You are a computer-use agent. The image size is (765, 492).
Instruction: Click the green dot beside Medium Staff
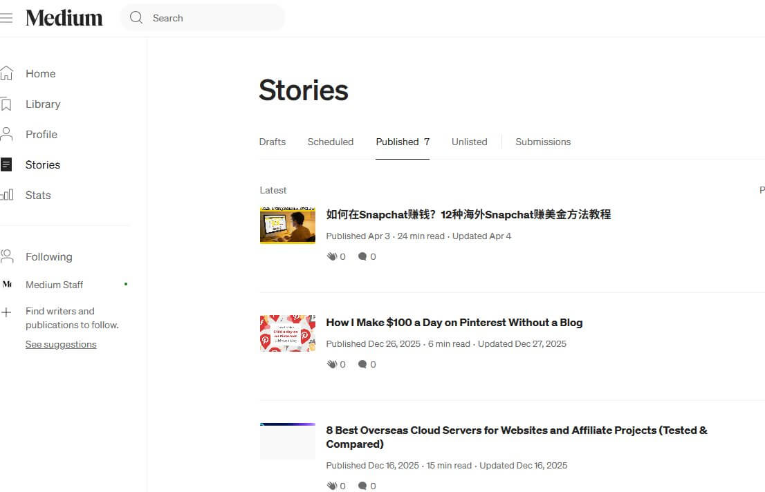click(x=126, y=284)
